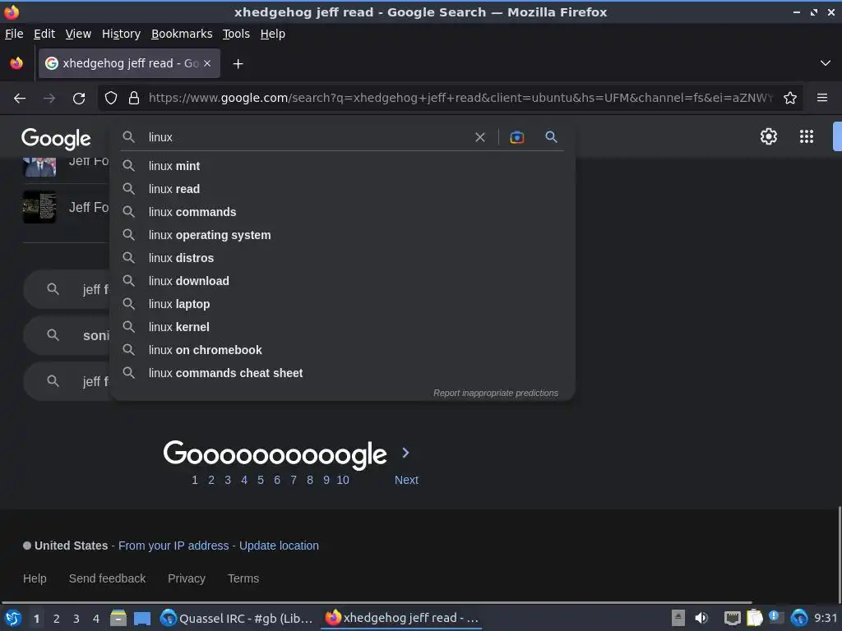Open the History menu
This screenshot has width=842, height=631.
coord(121,34)
